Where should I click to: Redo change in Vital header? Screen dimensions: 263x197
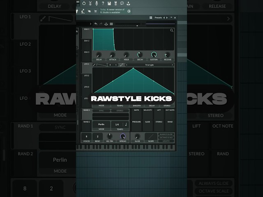pyautogui.click(x=101, y=24)
